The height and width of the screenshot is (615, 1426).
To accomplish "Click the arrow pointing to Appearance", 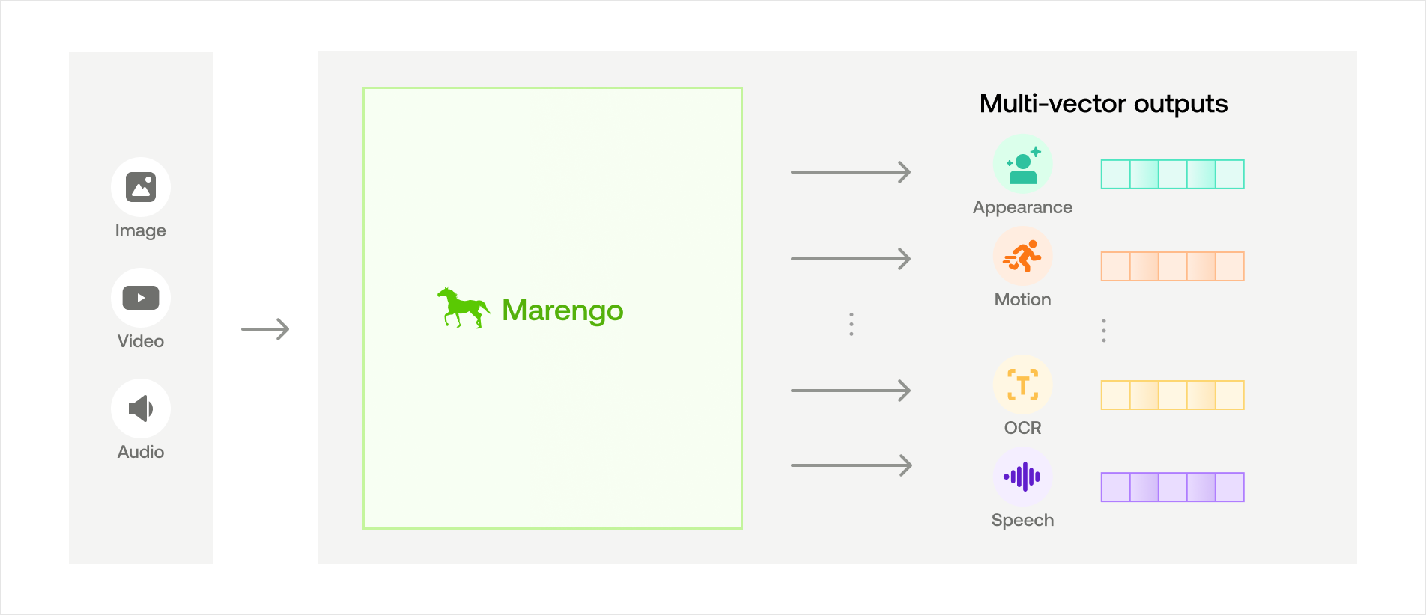I will click(x=851, y=172).
